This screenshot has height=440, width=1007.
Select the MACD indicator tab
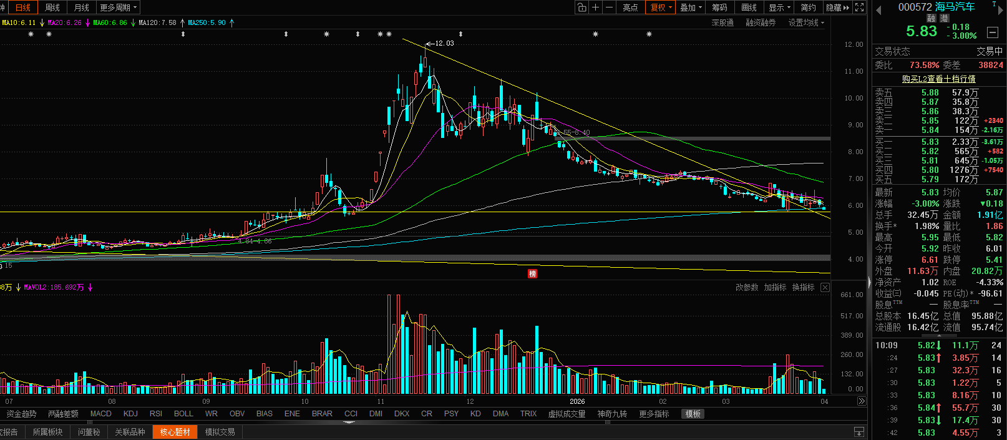click(100, 414)
